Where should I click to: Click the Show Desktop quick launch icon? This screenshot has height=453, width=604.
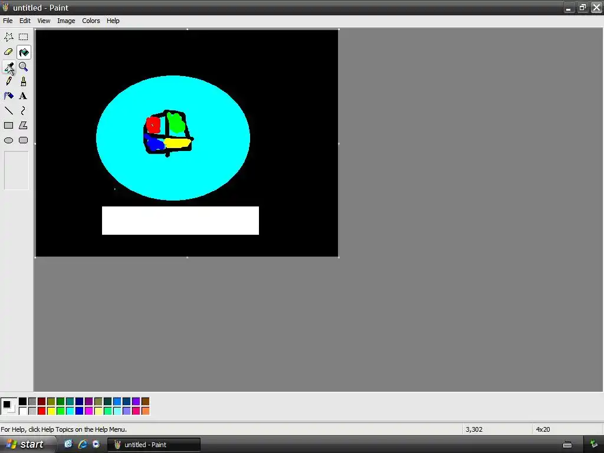coord(68,444)
